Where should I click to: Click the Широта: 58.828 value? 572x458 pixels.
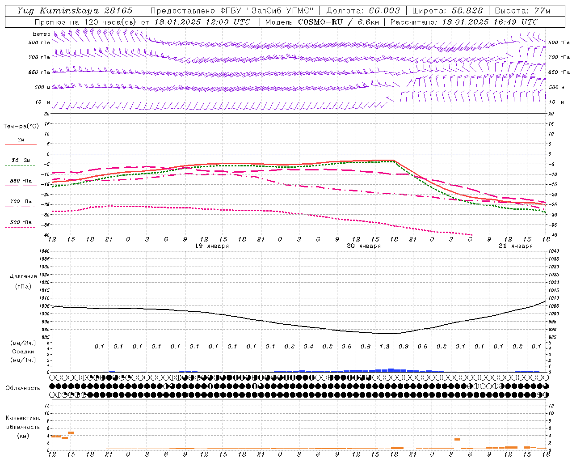[x=447, y=11]
